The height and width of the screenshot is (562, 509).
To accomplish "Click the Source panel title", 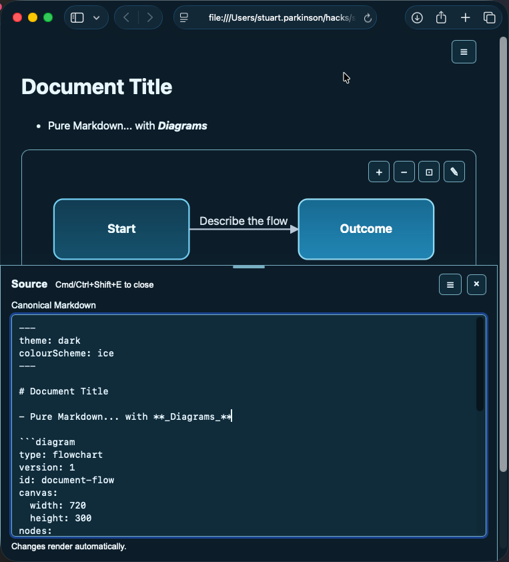I will (x=29, y=284).
